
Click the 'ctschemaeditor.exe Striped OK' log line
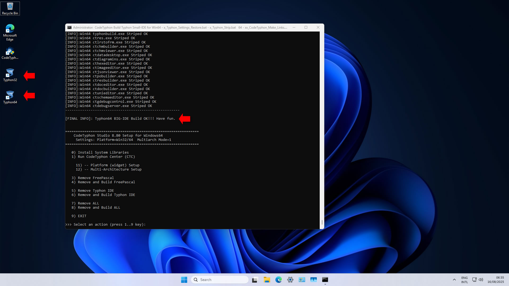click(x=110, y=97)
